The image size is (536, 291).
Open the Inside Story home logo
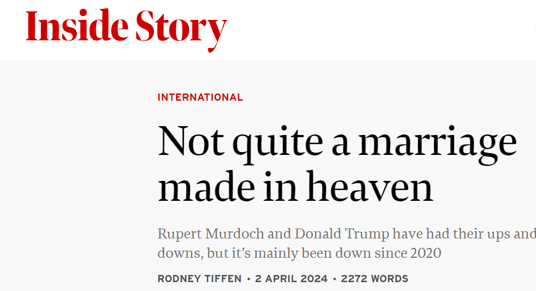coord(126,30)
